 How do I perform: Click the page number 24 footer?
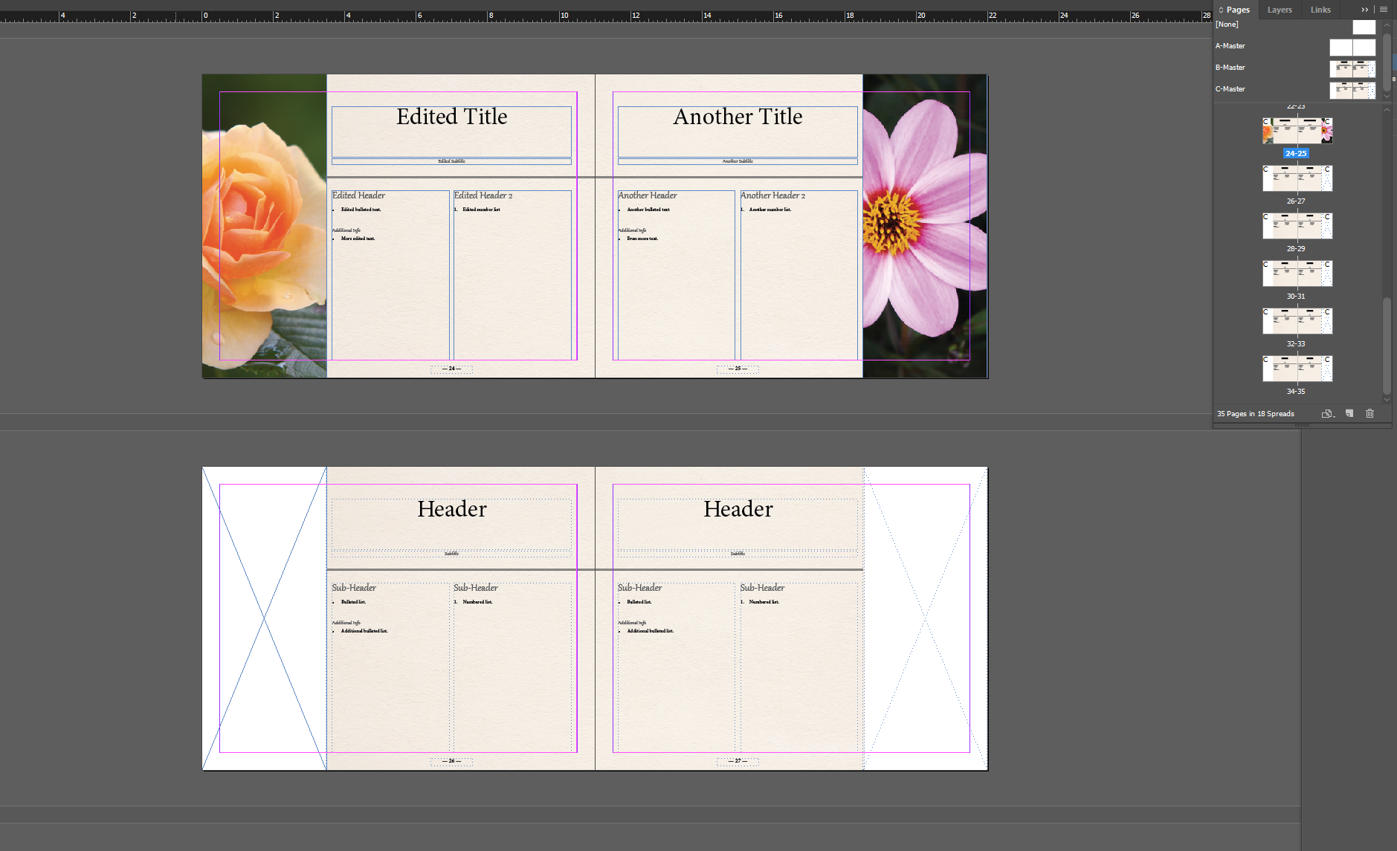(451, 369)
